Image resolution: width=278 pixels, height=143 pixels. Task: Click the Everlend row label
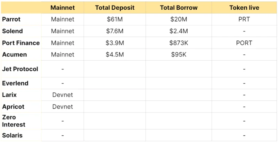(15, 83)
